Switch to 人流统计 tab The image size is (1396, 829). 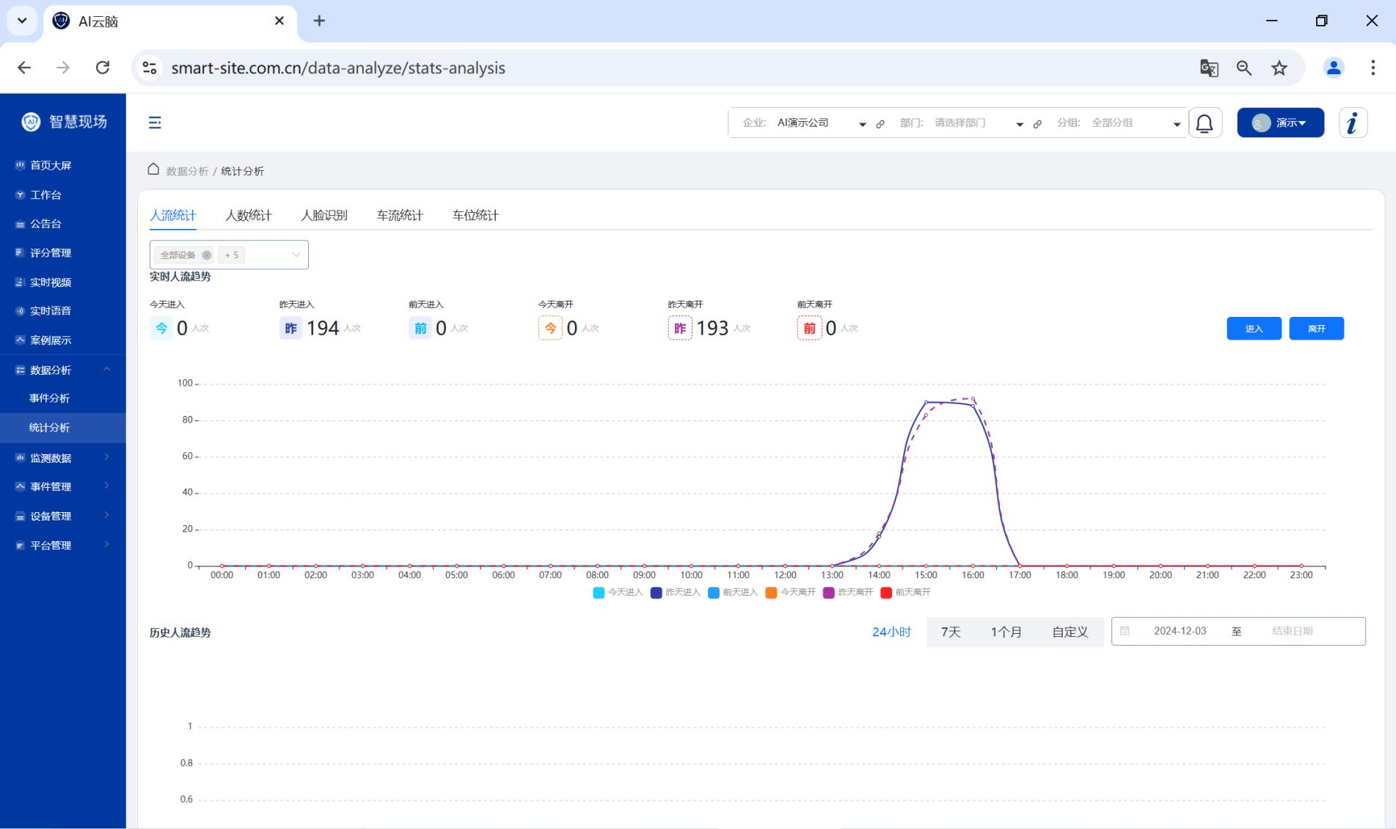(173, 215)
